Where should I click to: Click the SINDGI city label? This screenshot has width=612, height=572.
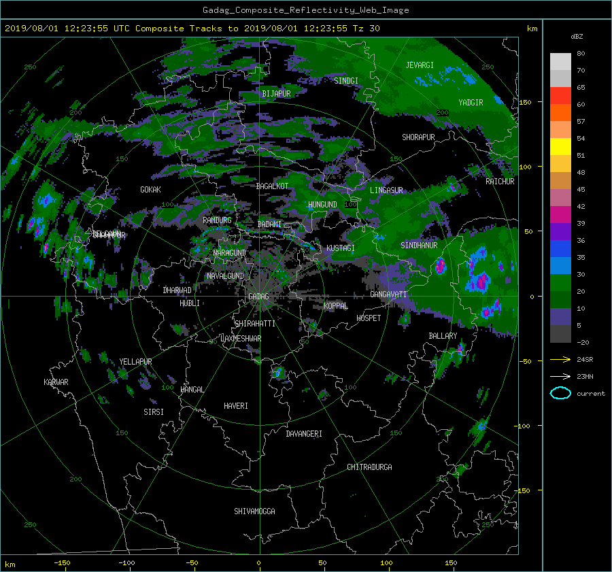346,81
